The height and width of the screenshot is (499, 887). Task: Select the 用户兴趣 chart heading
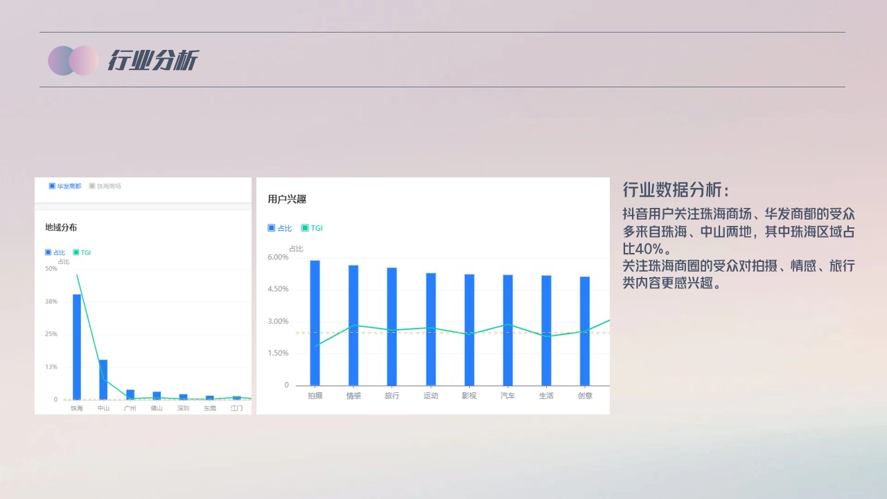point(287,199)
